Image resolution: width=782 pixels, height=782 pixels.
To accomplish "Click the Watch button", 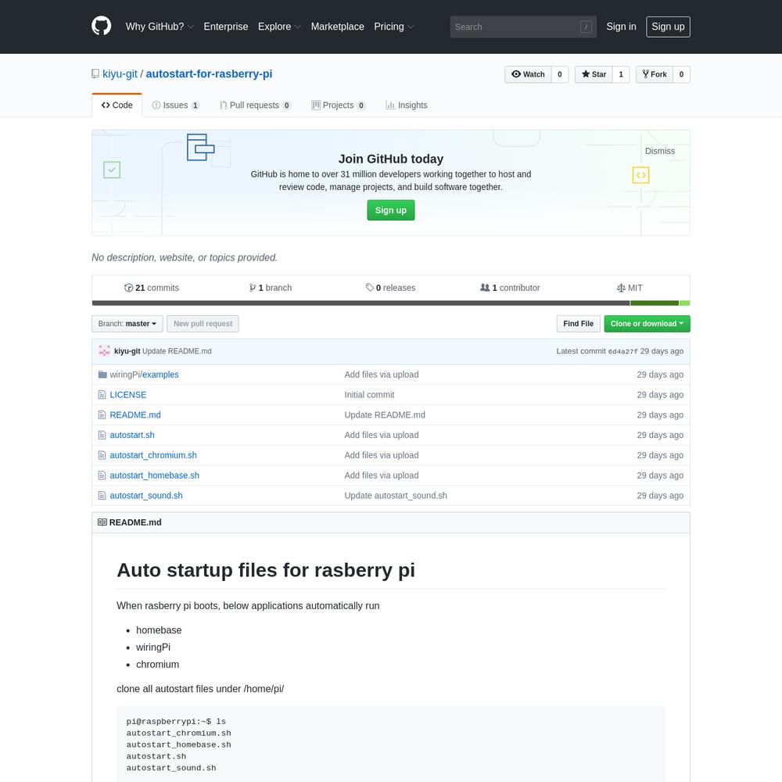I will click(528, 74).
